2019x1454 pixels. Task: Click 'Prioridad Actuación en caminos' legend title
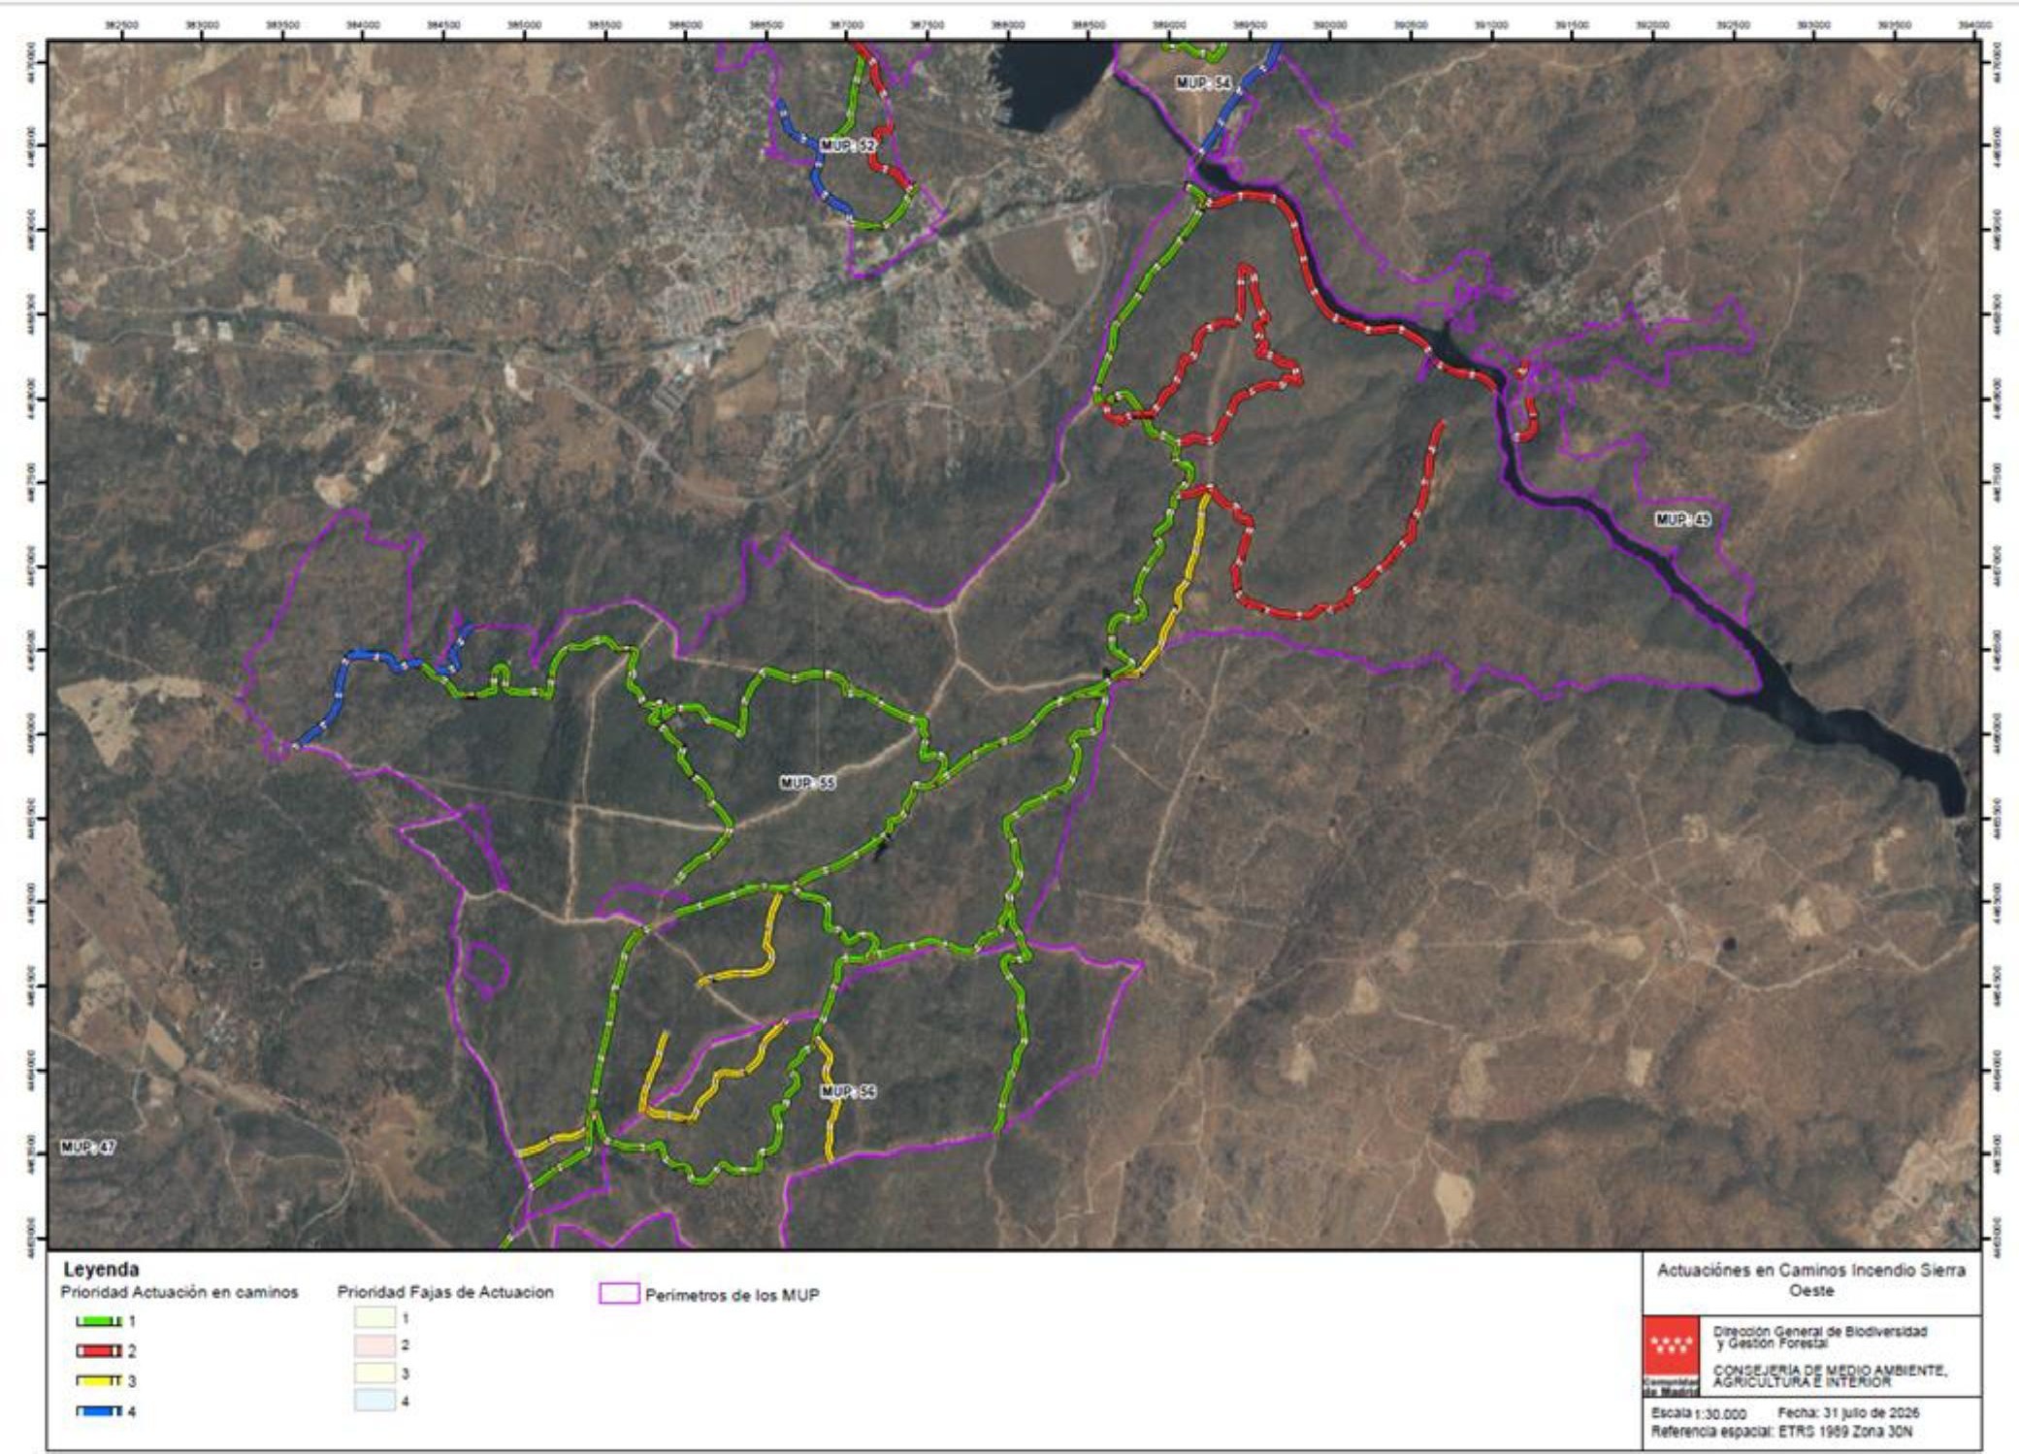click(x=179, y=1293)
